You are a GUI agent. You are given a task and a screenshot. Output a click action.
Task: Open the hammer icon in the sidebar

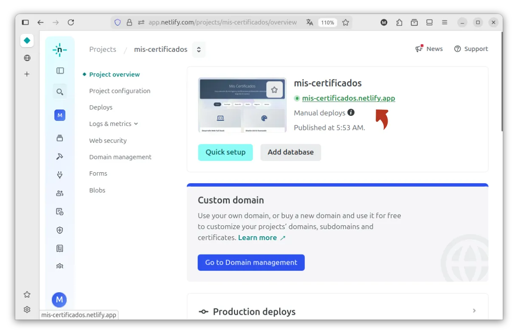[60, 157]
